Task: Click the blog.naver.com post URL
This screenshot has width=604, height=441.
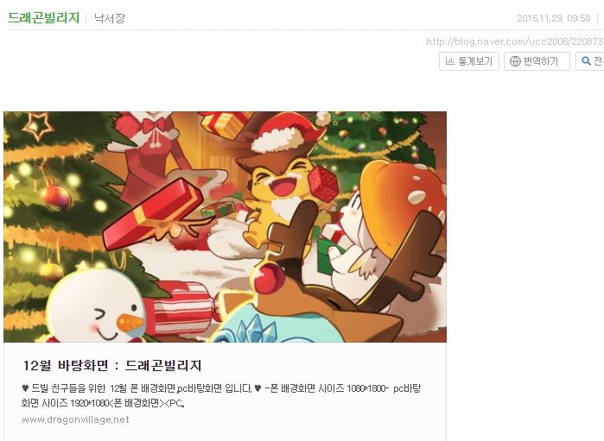Action: 515,41
